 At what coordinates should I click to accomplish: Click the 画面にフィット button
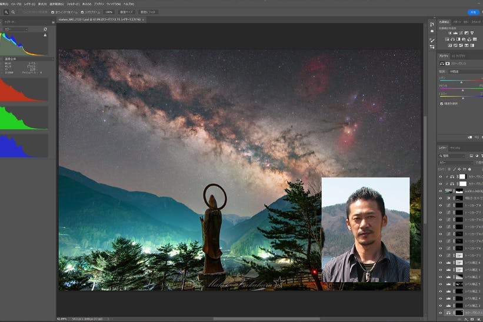[x=148, y=12]
